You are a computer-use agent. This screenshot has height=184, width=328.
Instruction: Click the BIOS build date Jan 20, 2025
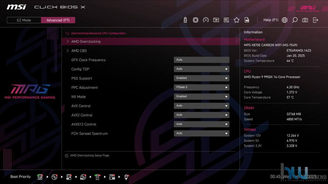[x=296, y=56]
